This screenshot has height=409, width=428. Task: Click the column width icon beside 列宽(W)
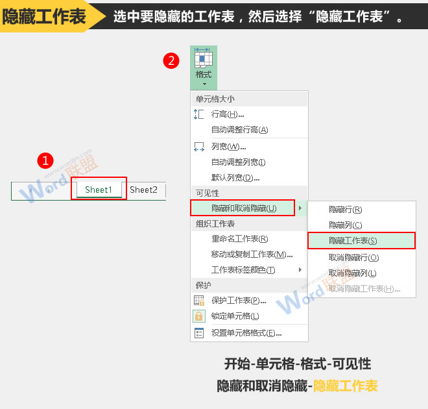pos(198,147)
